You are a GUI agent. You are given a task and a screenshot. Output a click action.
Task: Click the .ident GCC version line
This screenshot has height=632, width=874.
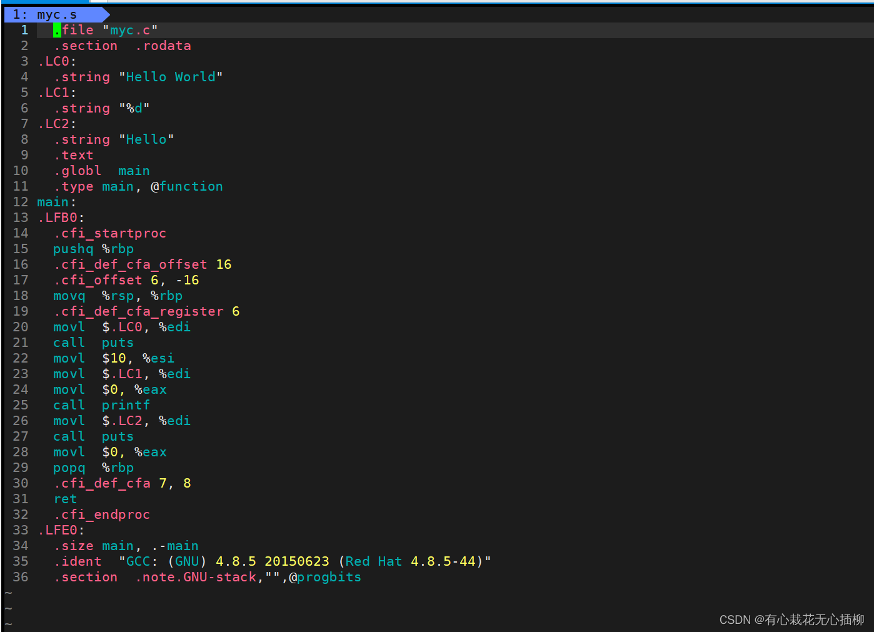coord(273,561)
